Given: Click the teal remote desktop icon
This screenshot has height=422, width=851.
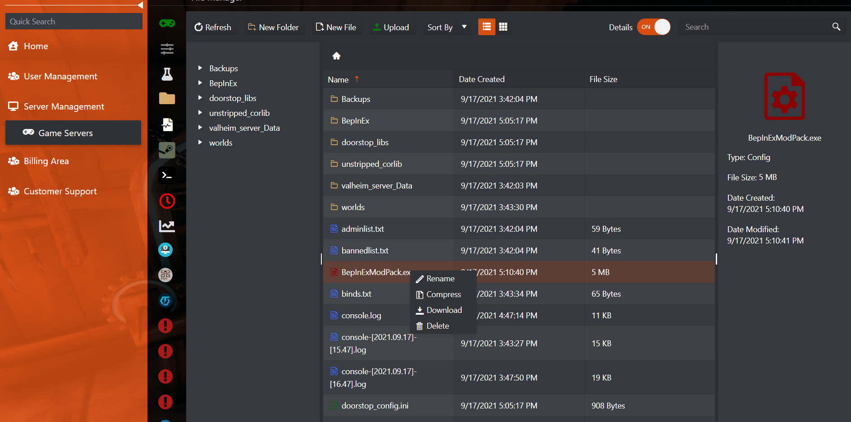Looking at the screenshot, I should pyautogui.click(x=165, y=250).
